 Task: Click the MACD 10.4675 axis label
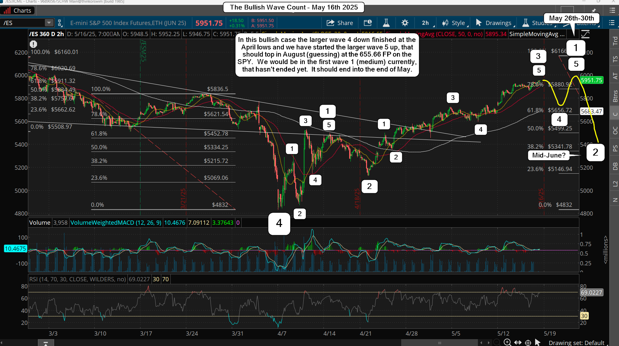click(x=15, y=248)
